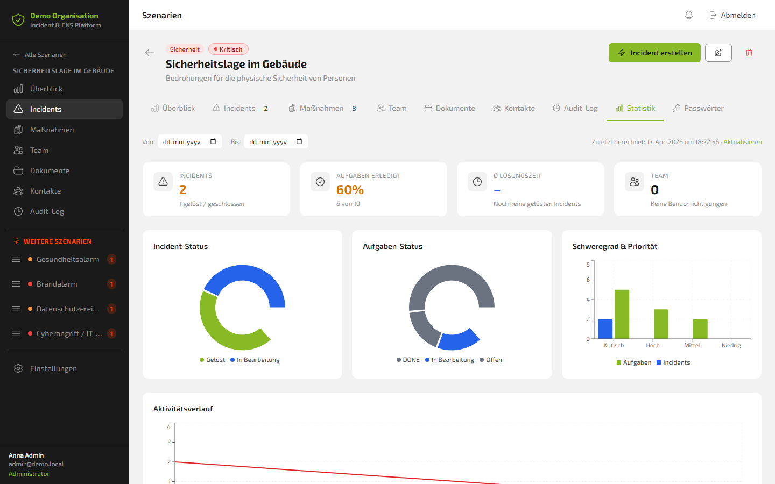Click the Aktualisieren link
This screenshot has width=775, height=484.
(743, 142)
